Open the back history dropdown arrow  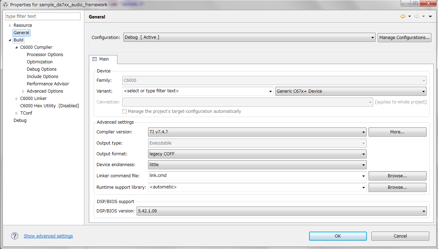[409, 16]
